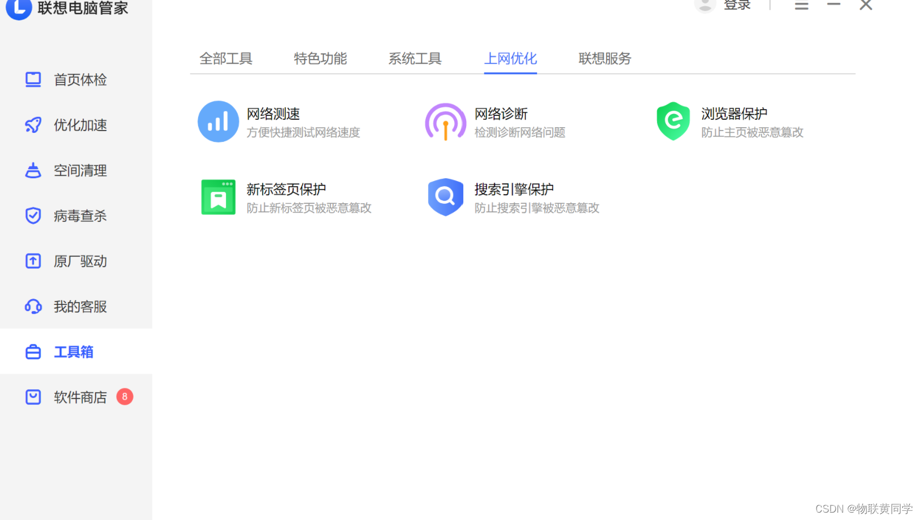This screenshot has width=921, height=520.
Task: Open the 网络诊断 antenna icon
Action: coord(446,121)
